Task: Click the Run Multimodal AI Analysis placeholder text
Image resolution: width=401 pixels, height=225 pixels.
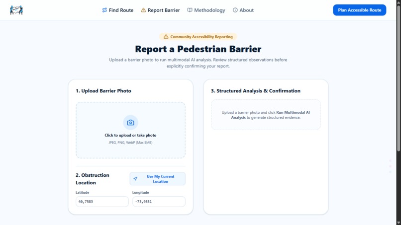Action: 266,115
